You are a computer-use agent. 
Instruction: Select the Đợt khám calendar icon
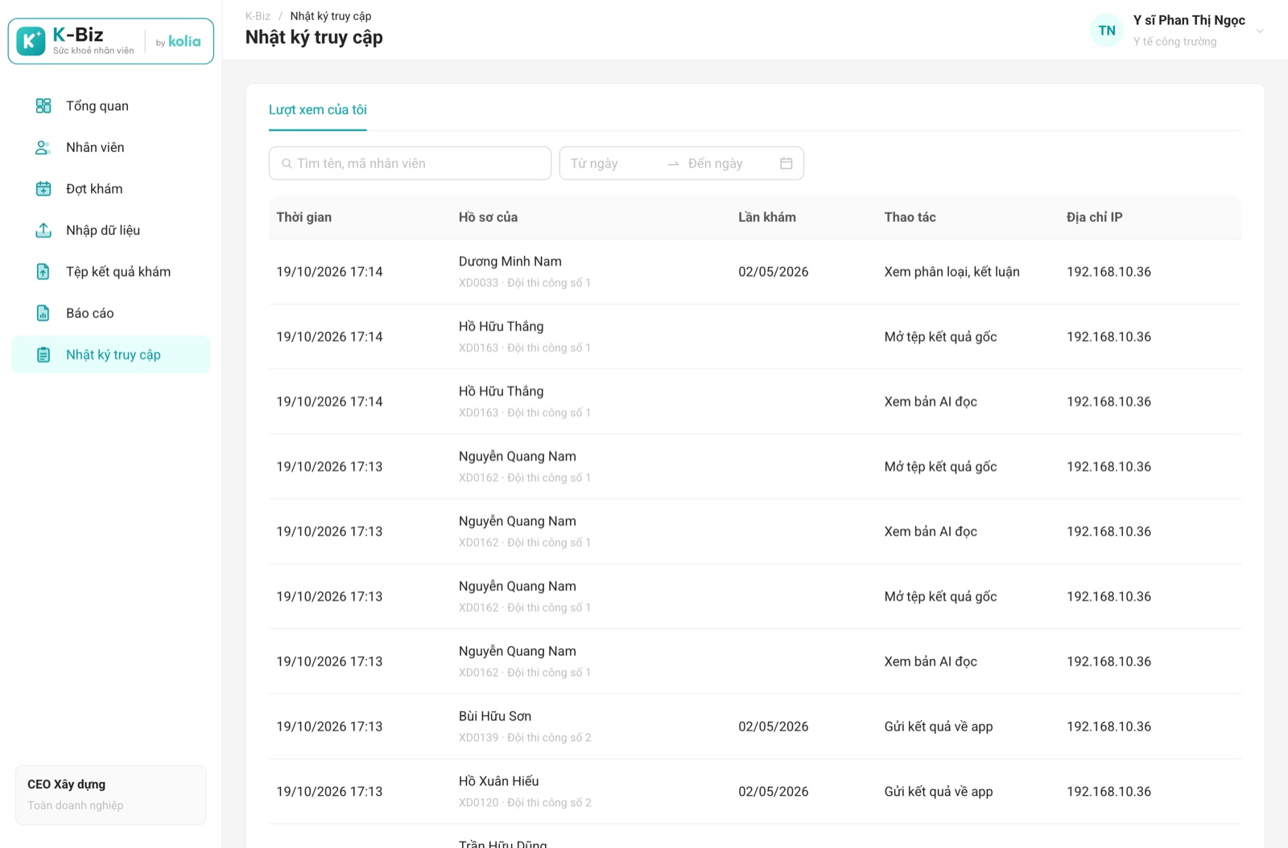(x=43, y=189)
